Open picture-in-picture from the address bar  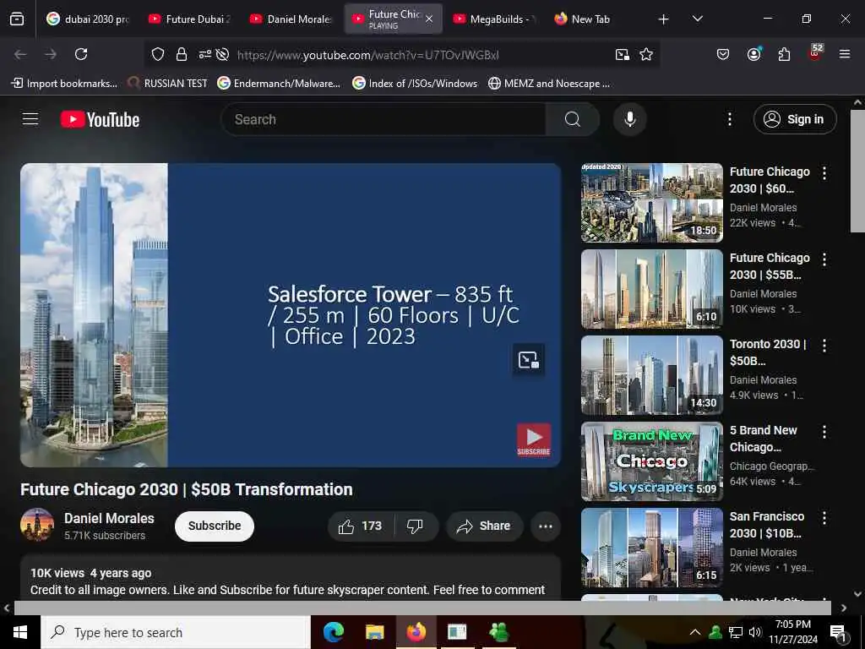(x=623, y=54)
